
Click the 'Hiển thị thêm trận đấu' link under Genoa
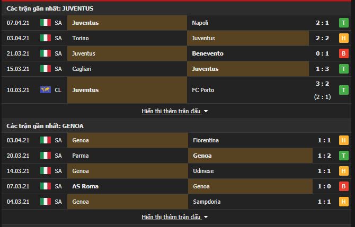coord(171,217)
